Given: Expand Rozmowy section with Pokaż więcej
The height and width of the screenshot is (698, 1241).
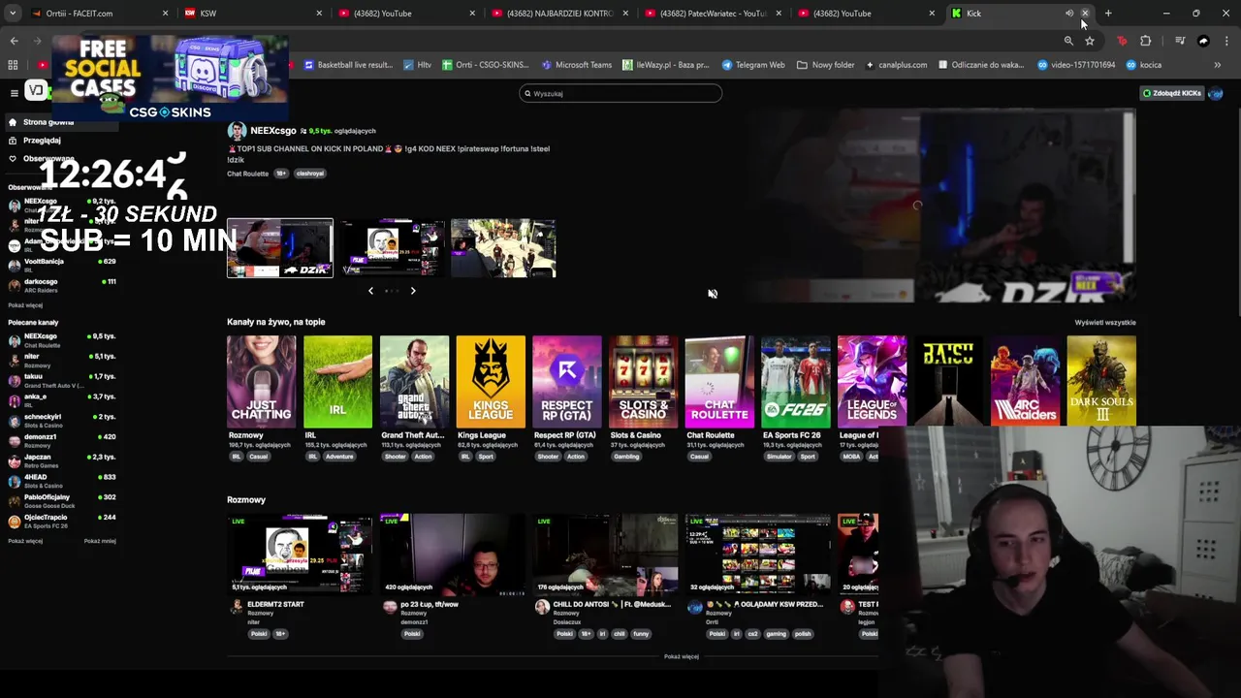Looking at the screenshot, I should (682, 656).
